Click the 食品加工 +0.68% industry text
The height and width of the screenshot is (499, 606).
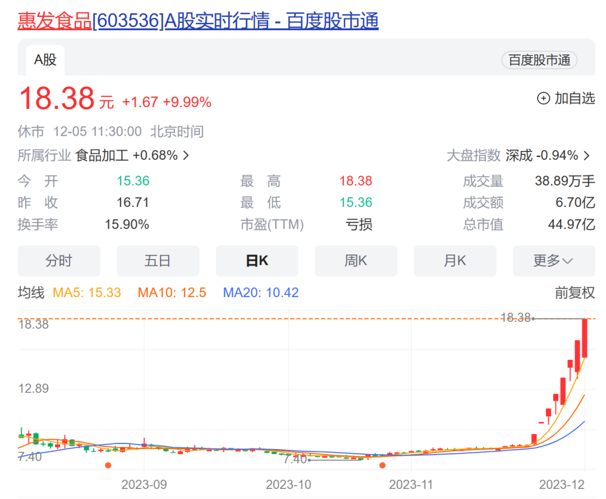pos(126,155)
